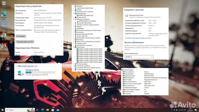Click the Копировать button
Image resolution: width=199 pixels, height=112 pixels.
tap(21, 36)
